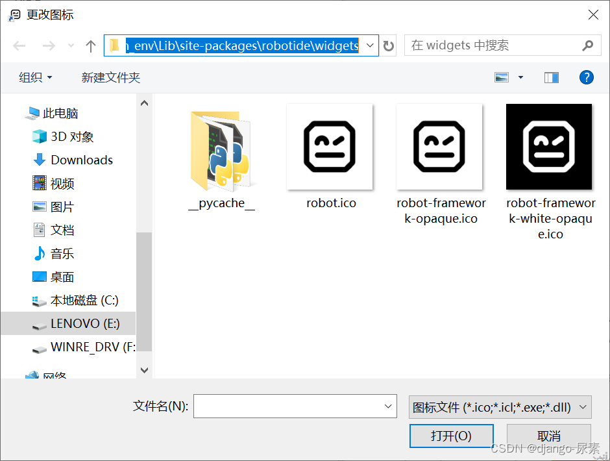The height and width of the screenshot is (461, 610).
Task: Click the blue Downloads arrow icon
Action: 40,160
